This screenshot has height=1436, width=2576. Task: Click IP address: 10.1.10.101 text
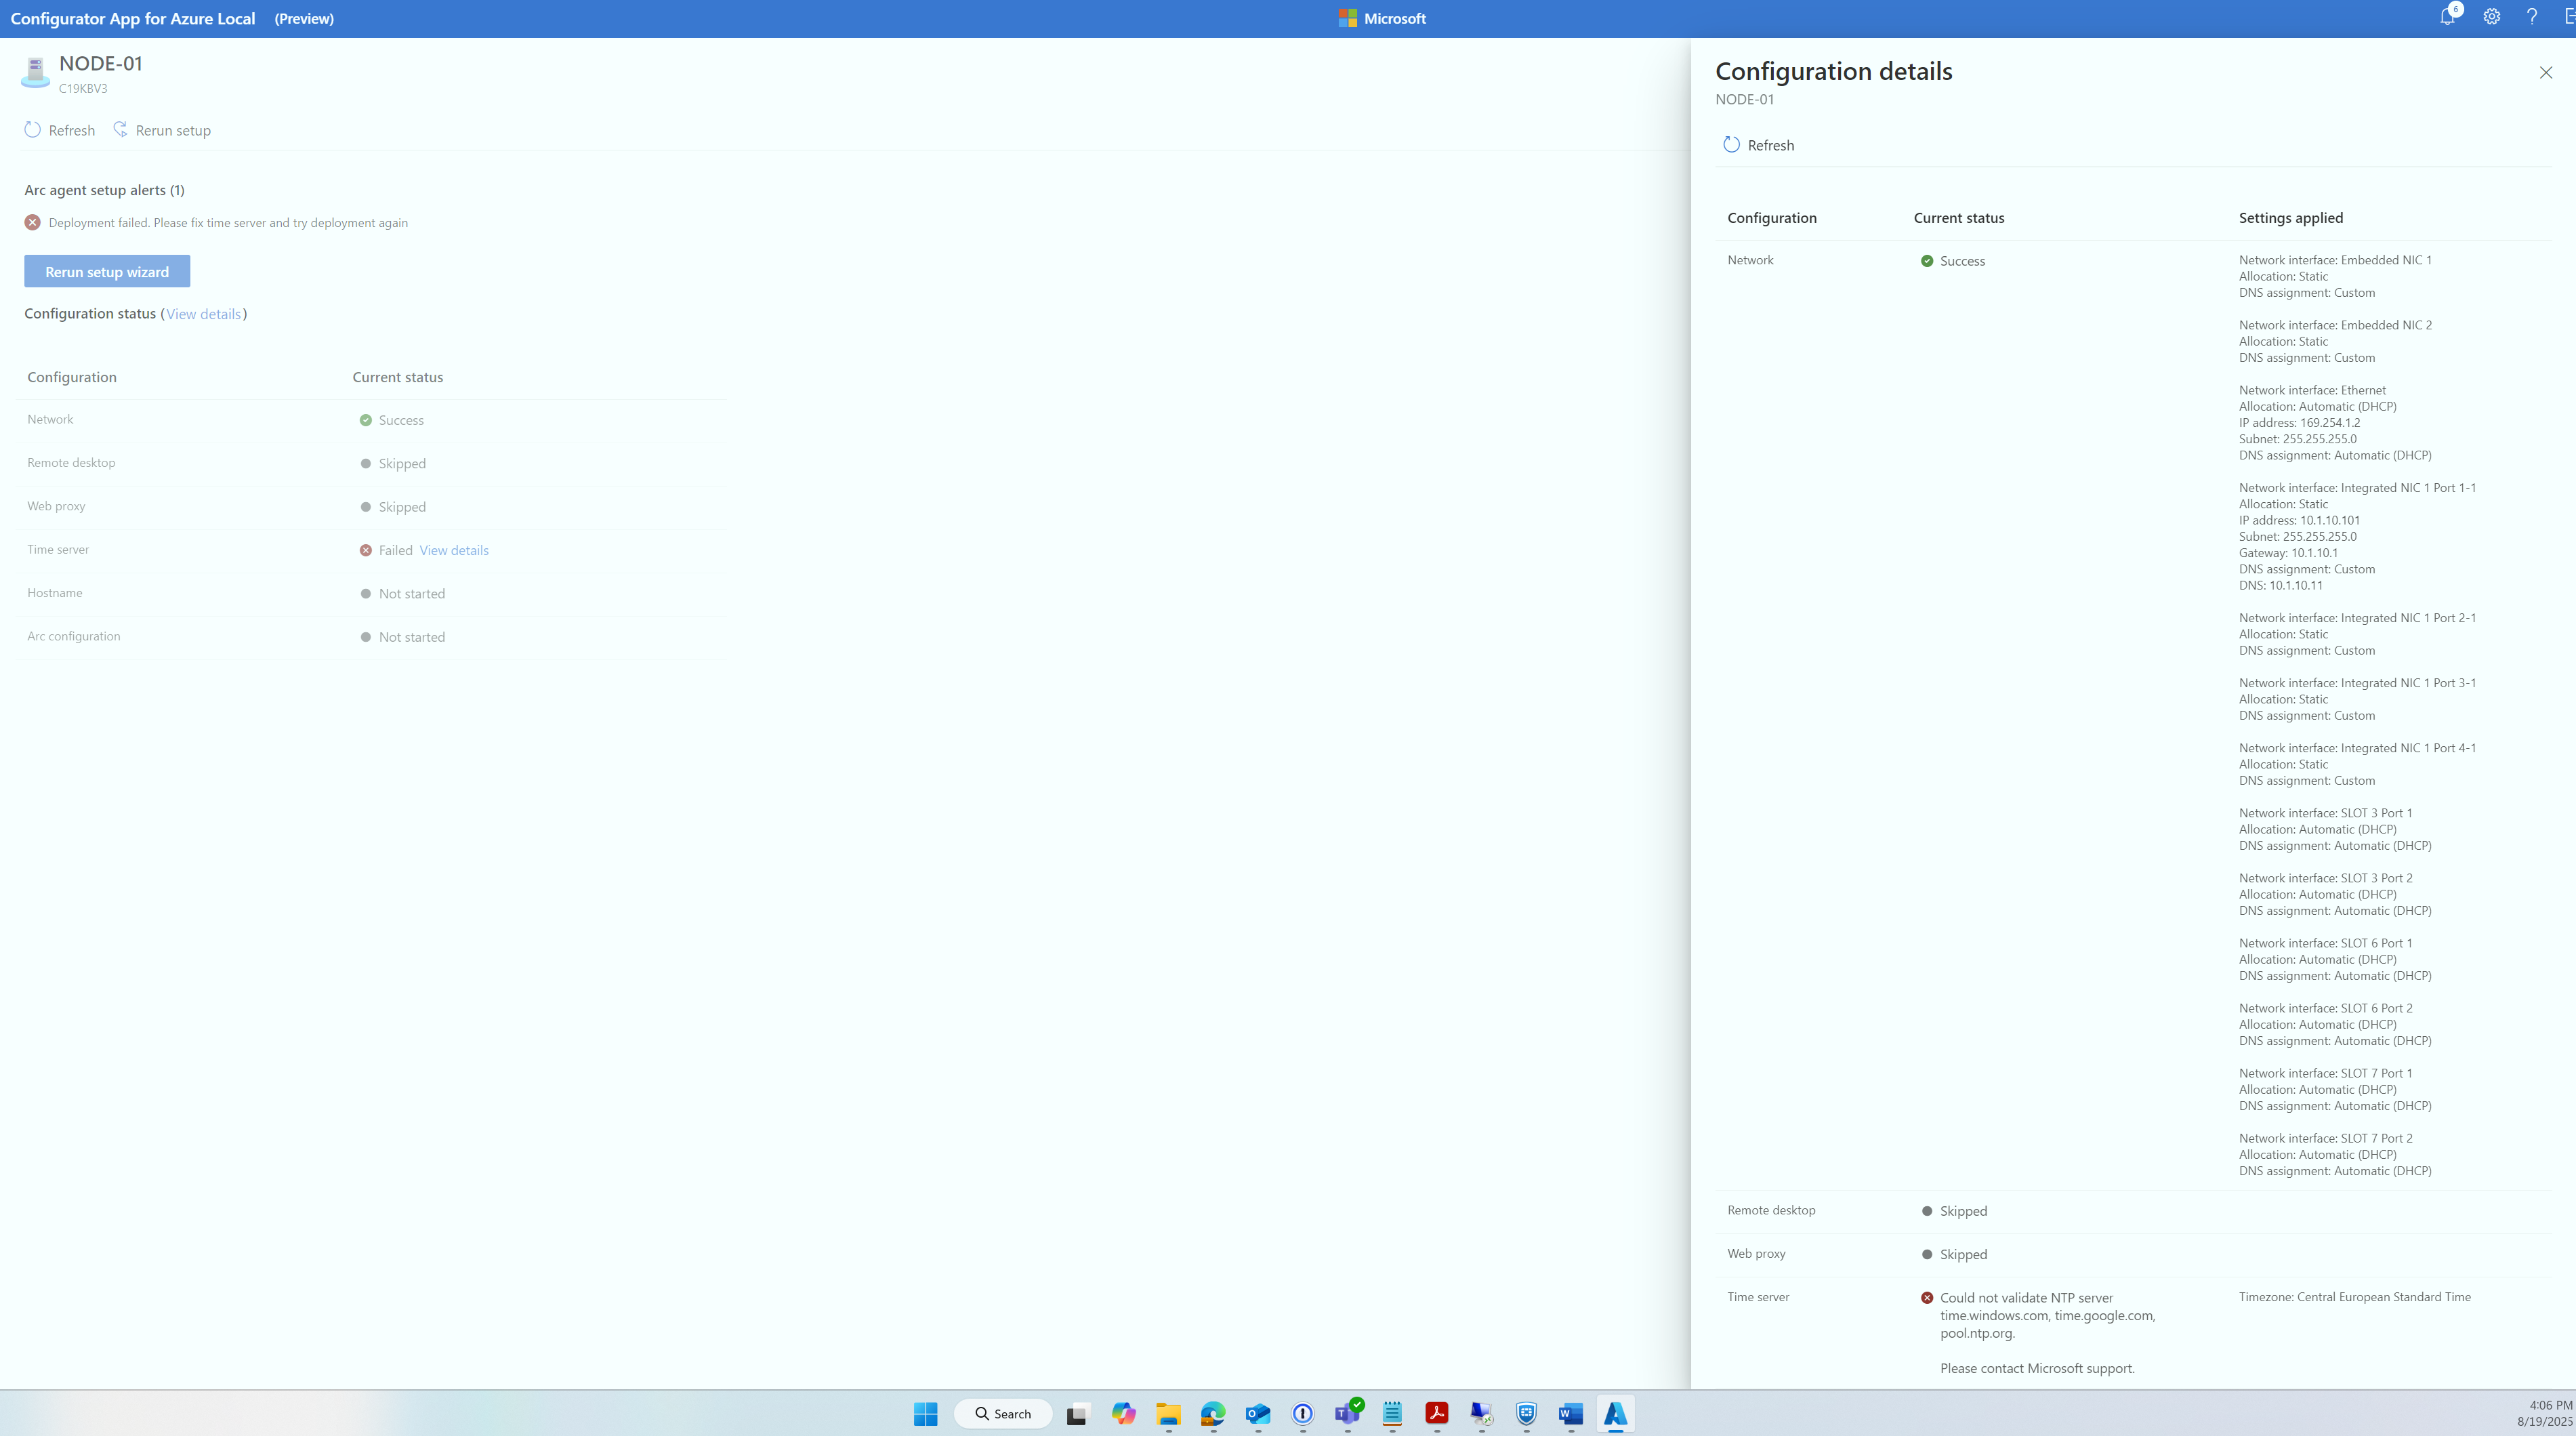[x=2299, y=520]
